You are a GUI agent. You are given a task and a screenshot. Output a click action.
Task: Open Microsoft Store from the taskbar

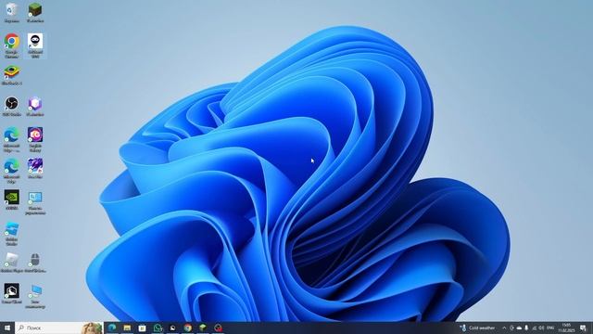coord(142,328)
